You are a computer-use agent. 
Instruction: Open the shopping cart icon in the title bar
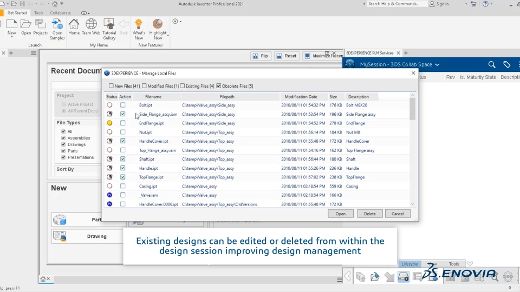(x=473, y=4)
